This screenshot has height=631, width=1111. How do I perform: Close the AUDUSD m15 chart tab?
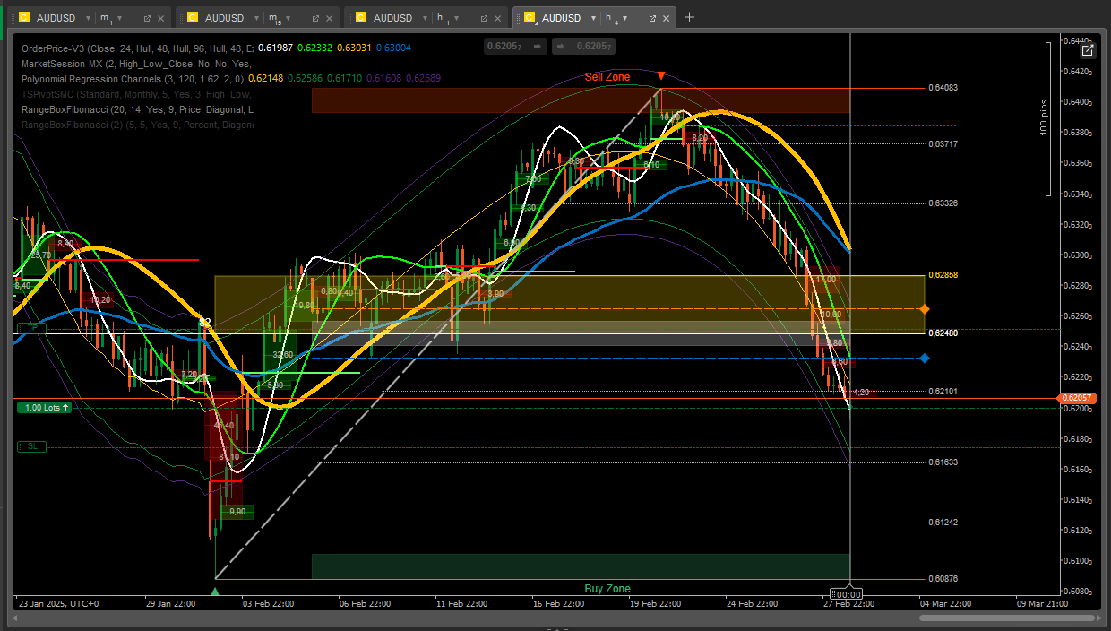329,18
